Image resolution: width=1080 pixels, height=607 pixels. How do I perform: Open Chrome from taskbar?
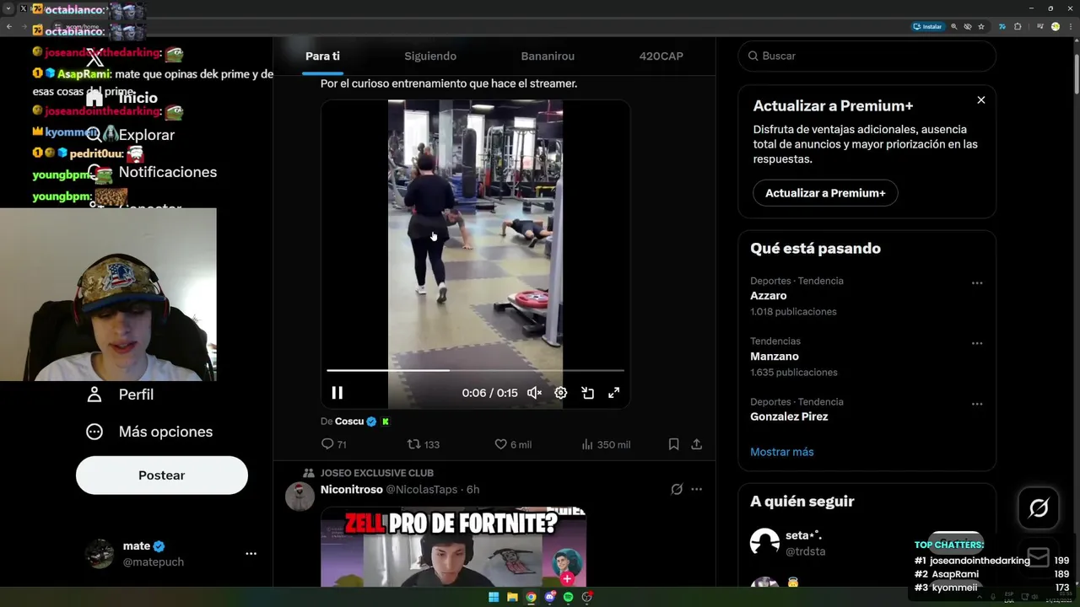click(x=531, y=597)
